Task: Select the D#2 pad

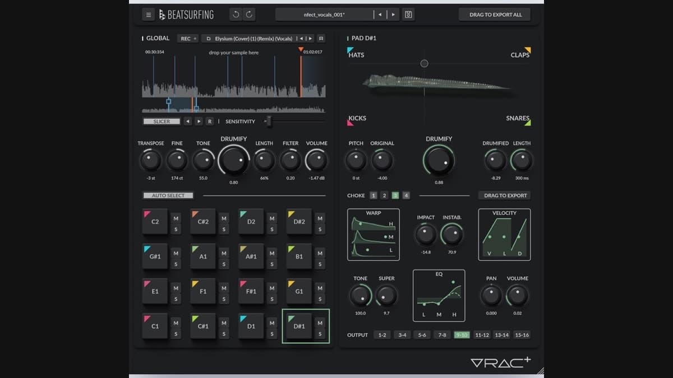Action: pos(299,222)
